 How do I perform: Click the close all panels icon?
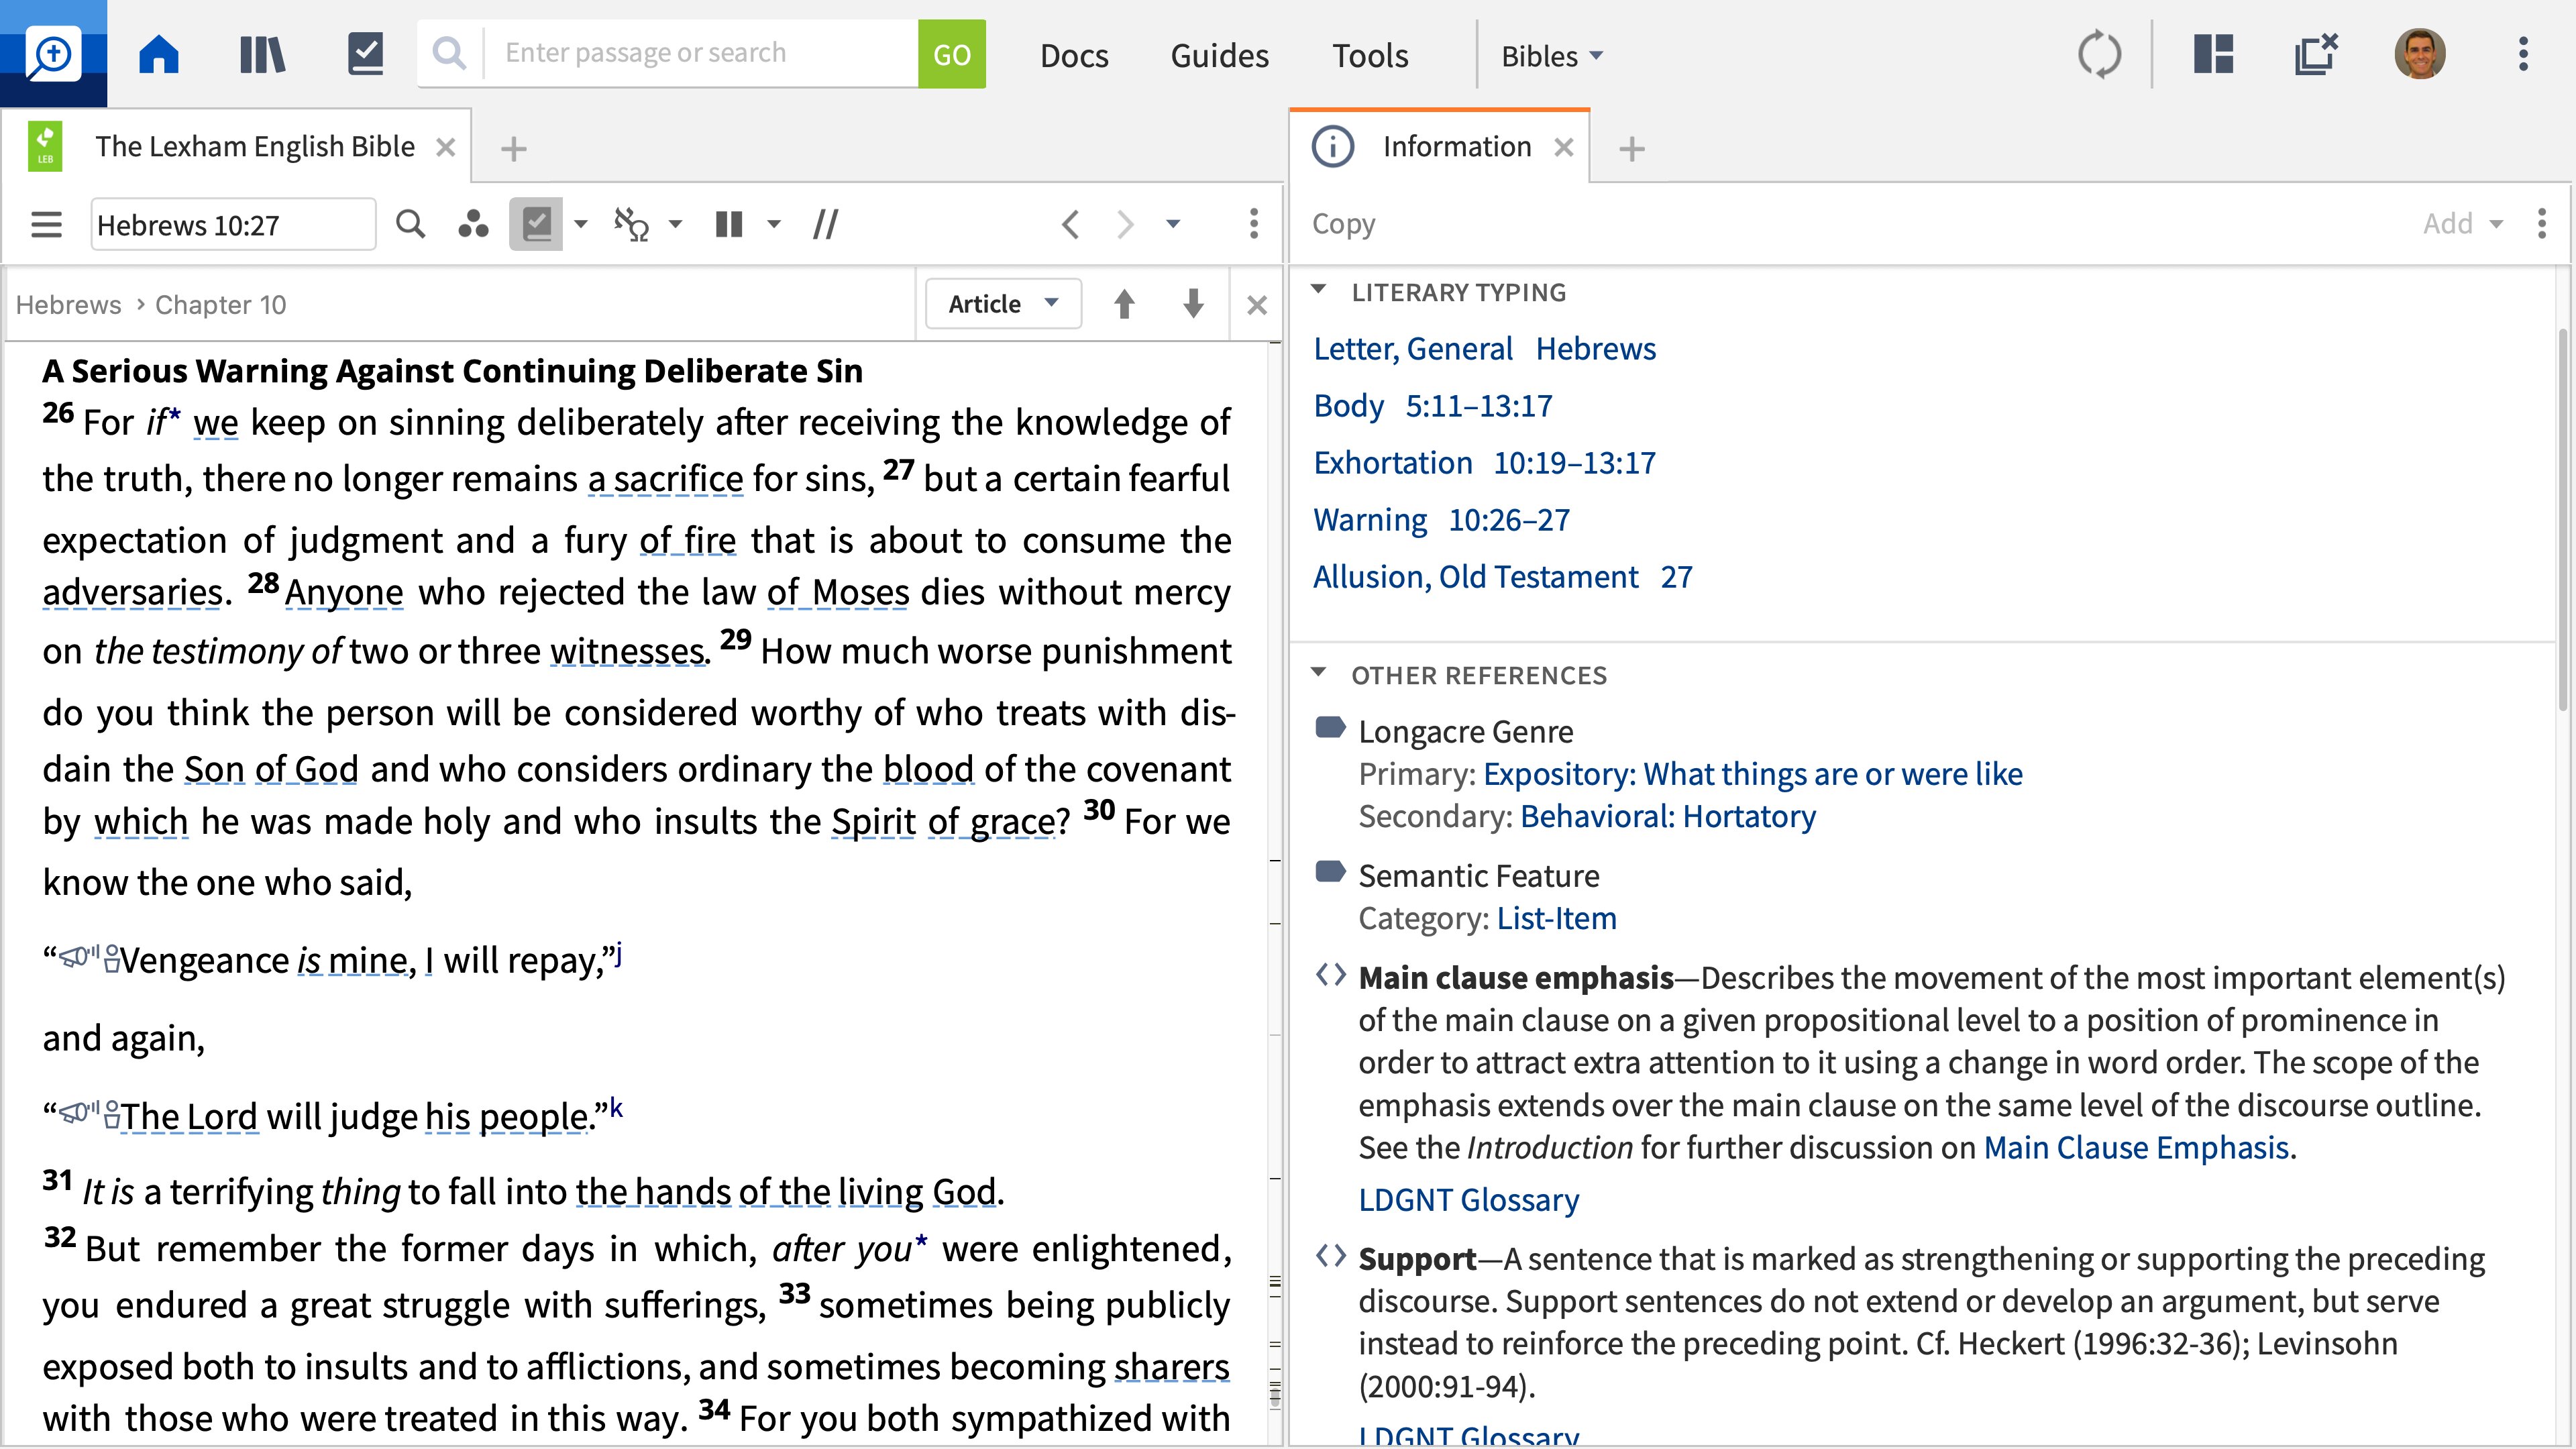pos(2316,54)
